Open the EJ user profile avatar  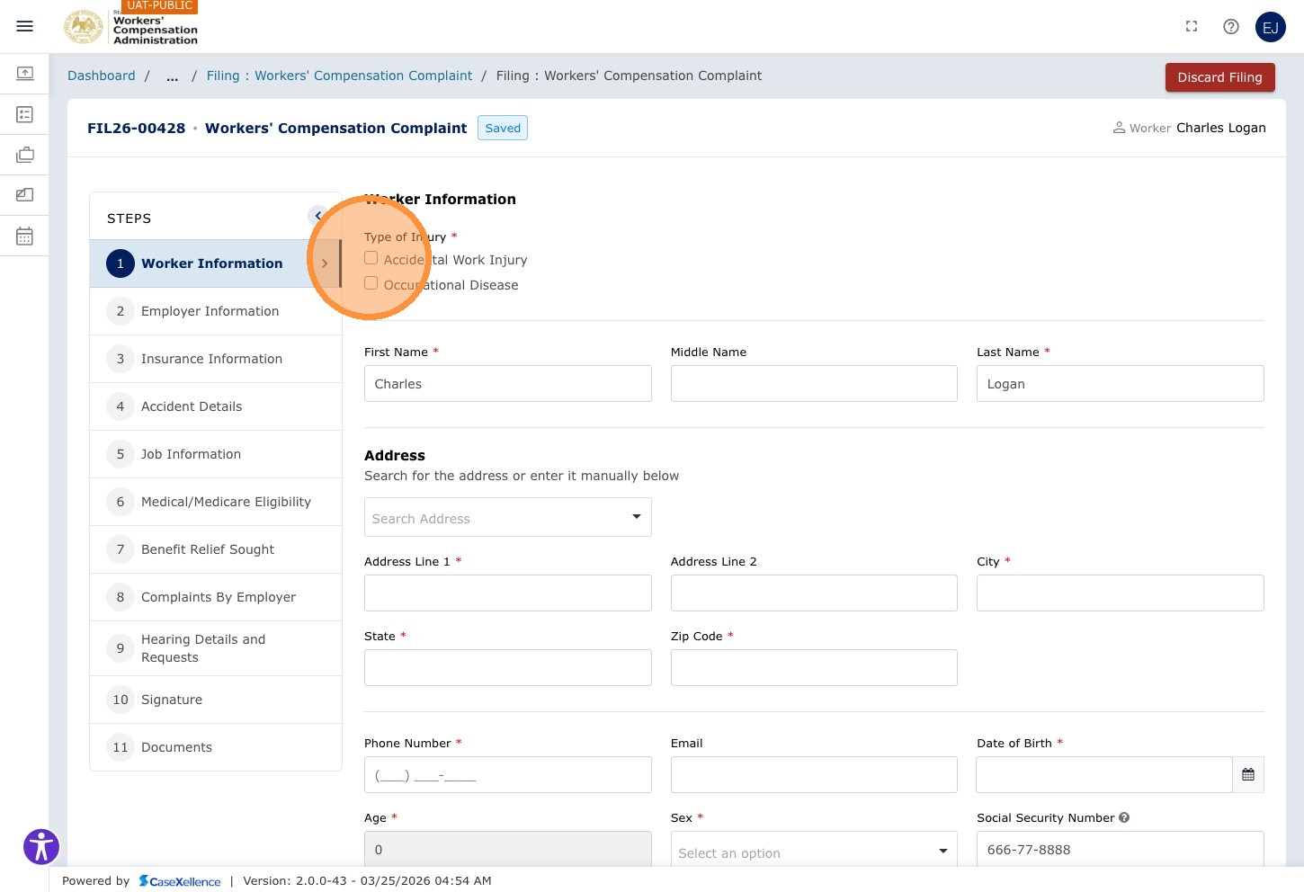(1271, 27)
